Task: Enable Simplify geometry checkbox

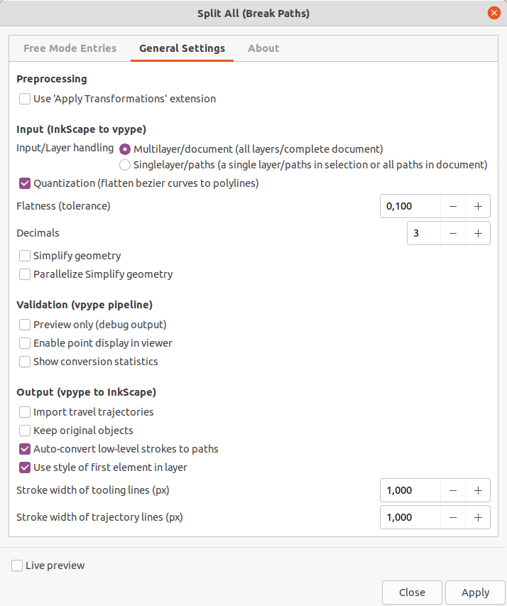Action: 25,256
